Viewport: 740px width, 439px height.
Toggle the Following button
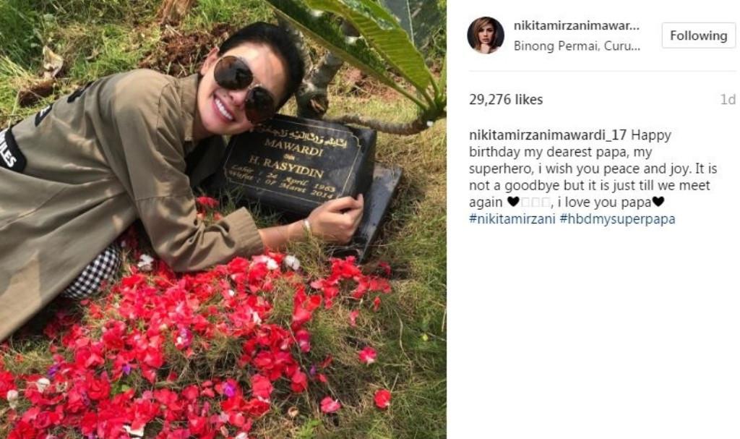(x=699, y=35)
